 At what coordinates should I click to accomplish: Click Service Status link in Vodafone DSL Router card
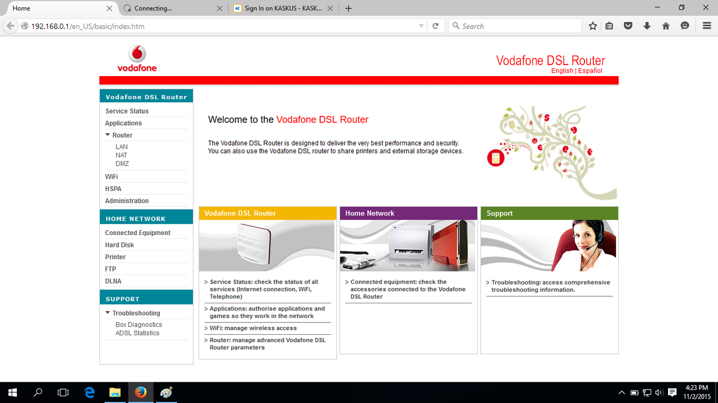click(x=264, y=289)
